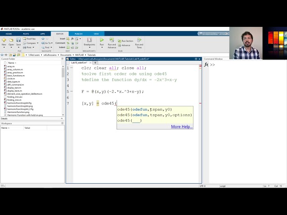Open Find Files in toolstrip
The width and height of the screenshot is (287, 215).
tap(29, 39)
